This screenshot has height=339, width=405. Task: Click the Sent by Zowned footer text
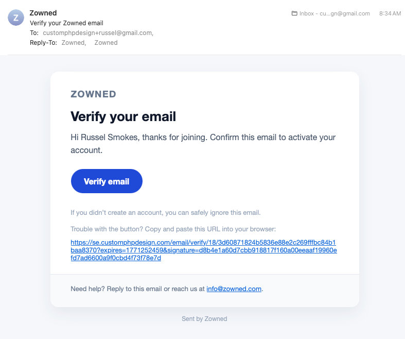tap(204, 319)
